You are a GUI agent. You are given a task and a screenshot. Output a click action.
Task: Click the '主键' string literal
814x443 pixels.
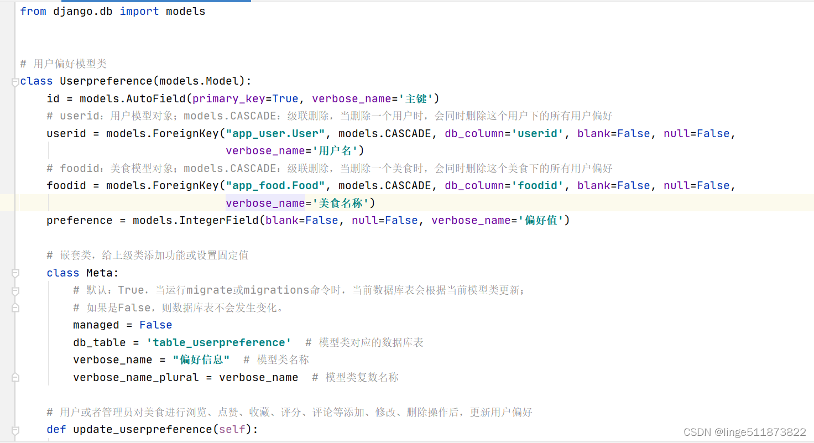(415, 98)
